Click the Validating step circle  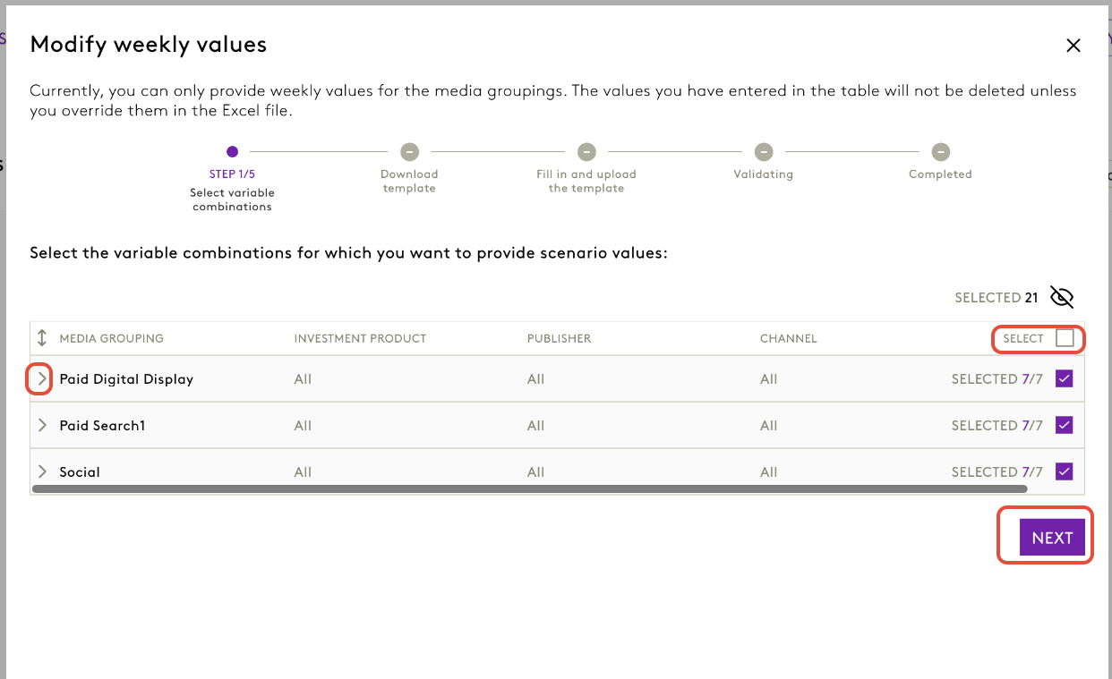[763, 152]
